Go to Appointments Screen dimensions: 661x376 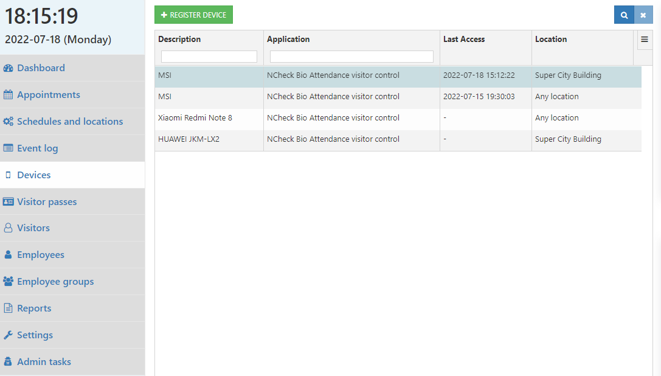point(72,94)
